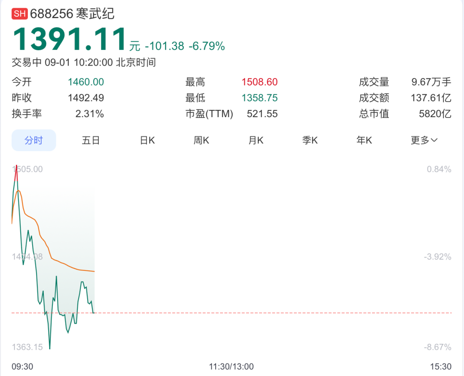This screenshot has width=464, height=376.
Task: Click the 最高 value 1508.60
Action: tap(259, 82)
